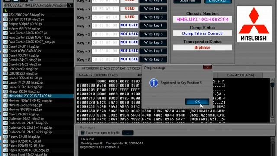Close the iProg message dialog with X
This screenshot has width=277, height=156.
pos(207,68)
